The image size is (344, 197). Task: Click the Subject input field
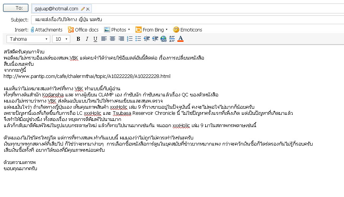[x=188, y=20]
